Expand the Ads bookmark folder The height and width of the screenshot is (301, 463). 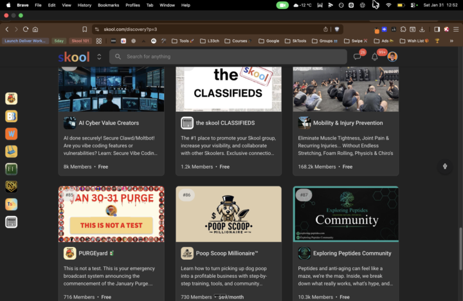tap(384, 41)
